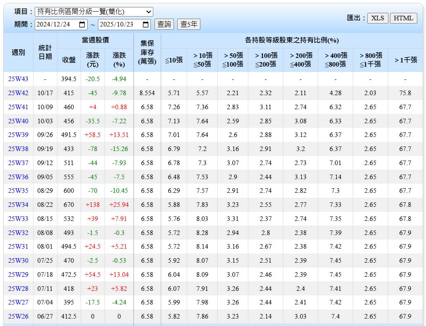The height and width of the screenshot is (326, 426).
Task: Click the 統計日期 column header
Action: coord(45,53)
